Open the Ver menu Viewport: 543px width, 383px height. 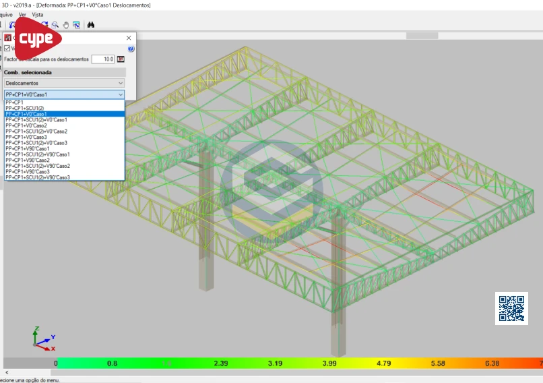(24, 14)
